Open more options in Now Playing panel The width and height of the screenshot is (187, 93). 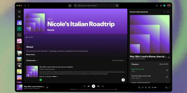point(165,12)
